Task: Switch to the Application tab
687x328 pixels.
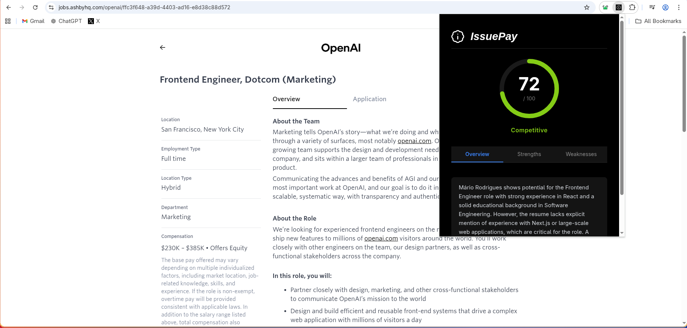Action: 370,99
